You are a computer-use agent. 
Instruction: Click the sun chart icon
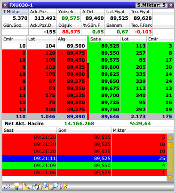pos(64,186)
